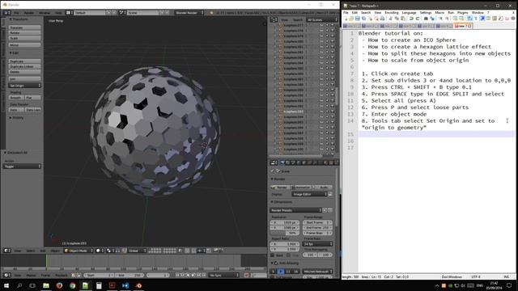Toggle eye visibility of Icosphere.093 in outliner
This screenshot has width=518, height=291.
click(321, 112)
